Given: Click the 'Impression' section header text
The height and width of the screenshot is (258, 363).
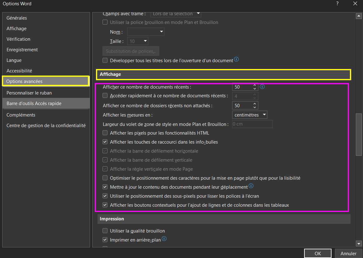Looking at the screenshot, I should click(x=112, y=219).
